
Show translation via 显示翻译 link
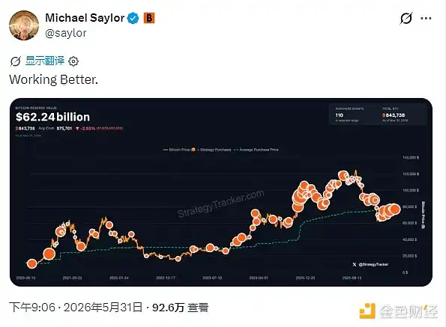(45, 61)
